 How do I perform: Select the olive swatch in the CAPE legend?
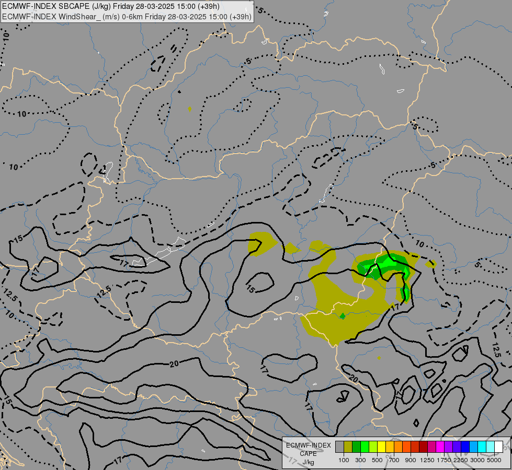click(x=348, y=446)
